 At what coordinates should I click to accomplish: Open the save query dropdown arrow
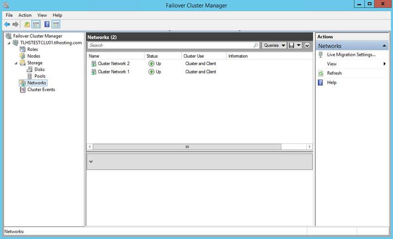pos(299,45)
